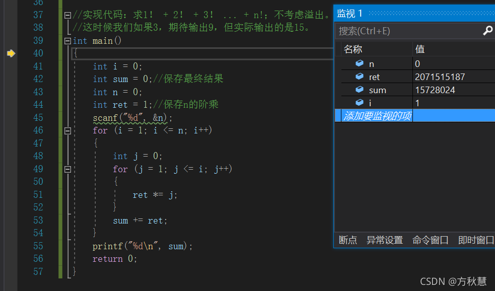Select variable icon beside sum
This screenshot has width=495, height=291.
click(x=359, y=90)
